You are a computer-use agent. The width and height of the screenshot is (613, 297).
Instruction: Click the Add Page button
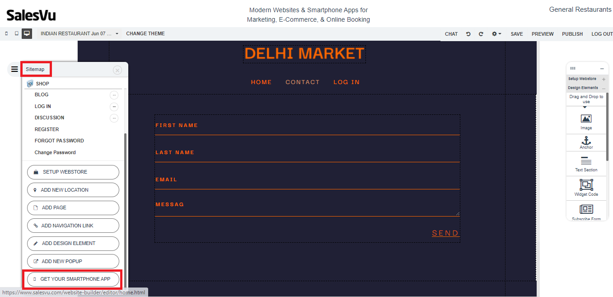(x=73, y=207)
